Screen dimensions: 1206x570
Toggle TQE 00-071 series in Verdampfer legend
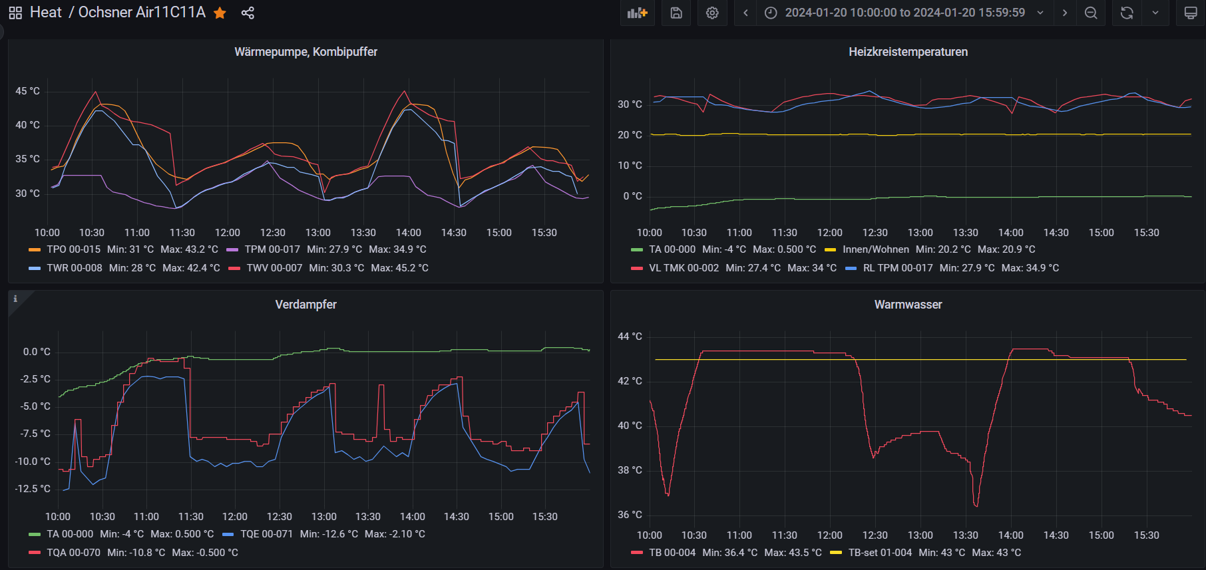266,534
